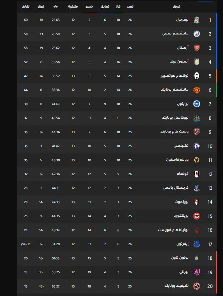Viewport: 223px width, 296px height.
Task: Click the نوتينغهام فورست team name
Action: pyautogui.click(x=173, y=230)
